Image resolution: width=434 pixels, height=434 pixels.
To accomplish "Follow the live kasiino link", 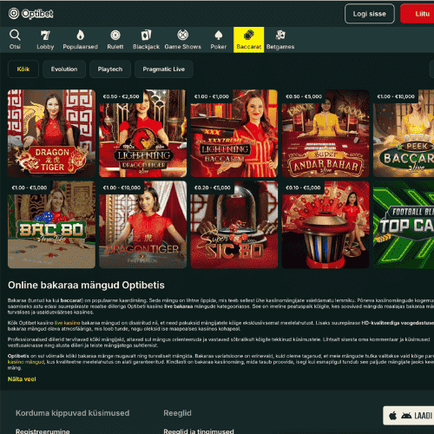I will [68, 323].
